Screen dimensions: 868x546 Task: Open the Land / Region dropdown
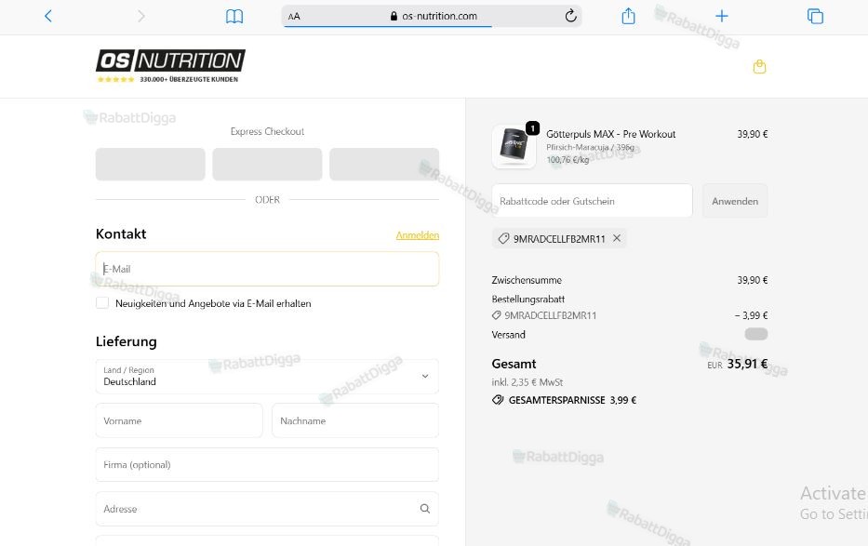click(x=267, y=376)
